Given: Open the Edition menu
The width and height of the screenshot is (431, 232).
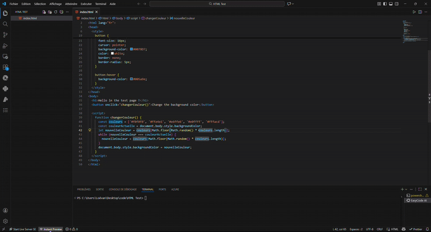Looking at the screenshot, I should 26,4.
